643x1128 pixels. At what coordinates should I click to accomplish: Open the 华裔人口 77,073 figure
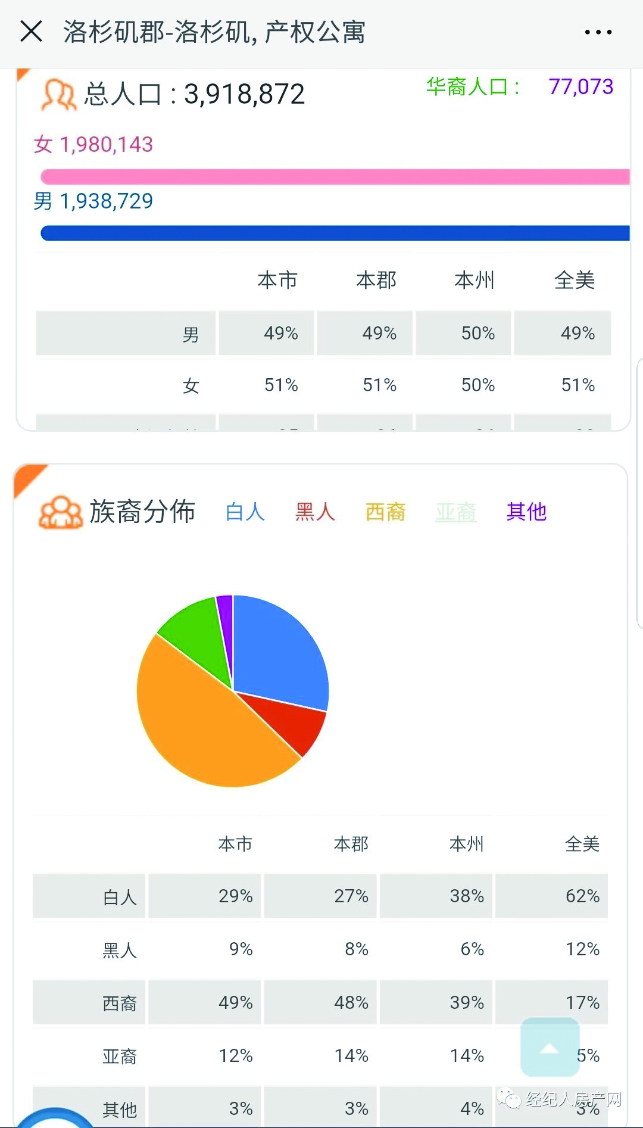580,87
